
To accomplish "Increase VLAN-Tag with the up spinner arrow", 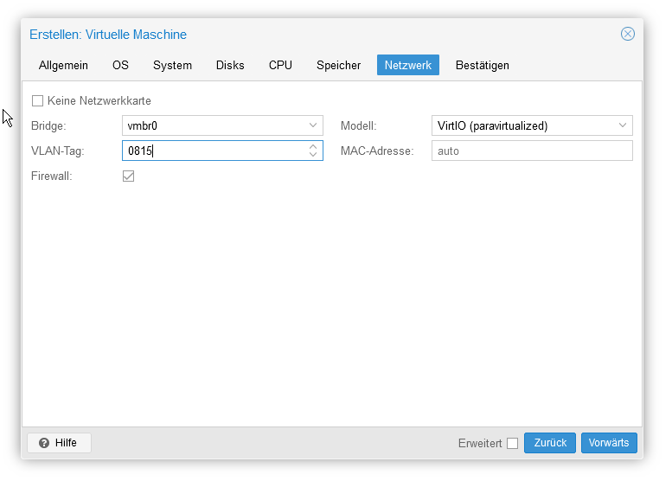I will tap(313, 146).
